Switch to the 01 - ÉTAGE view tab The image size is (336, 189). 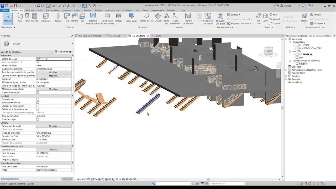click(115, 36)
